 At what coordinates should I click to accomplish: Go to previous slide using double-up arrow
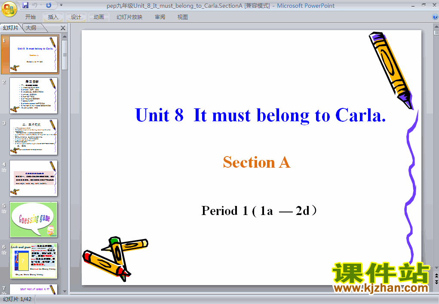436,276
